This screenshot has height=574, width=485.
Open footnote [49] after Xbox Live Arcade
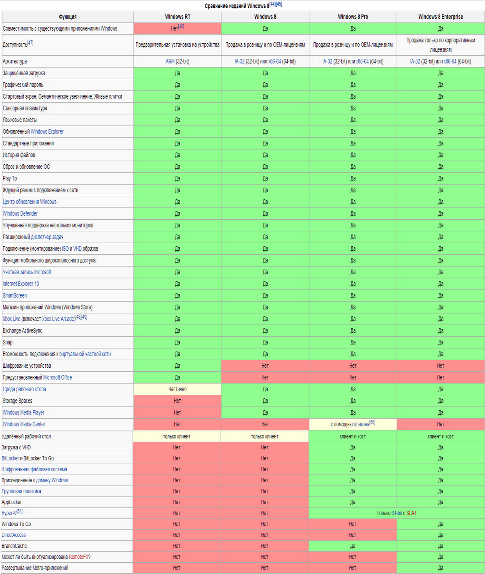(84, 317)
